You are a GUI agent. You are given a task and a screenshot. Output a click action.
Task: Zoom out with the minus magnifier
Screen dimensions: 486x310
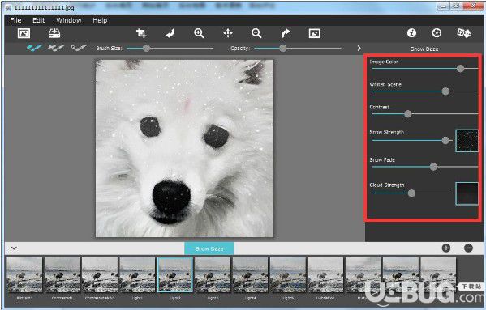(x=256, y=33)
